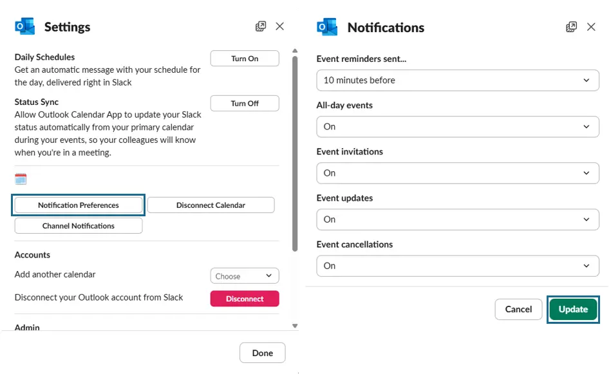This screenshot has height=374, width=611.
Task: Close the Notifications dialog
Action: 591,27
